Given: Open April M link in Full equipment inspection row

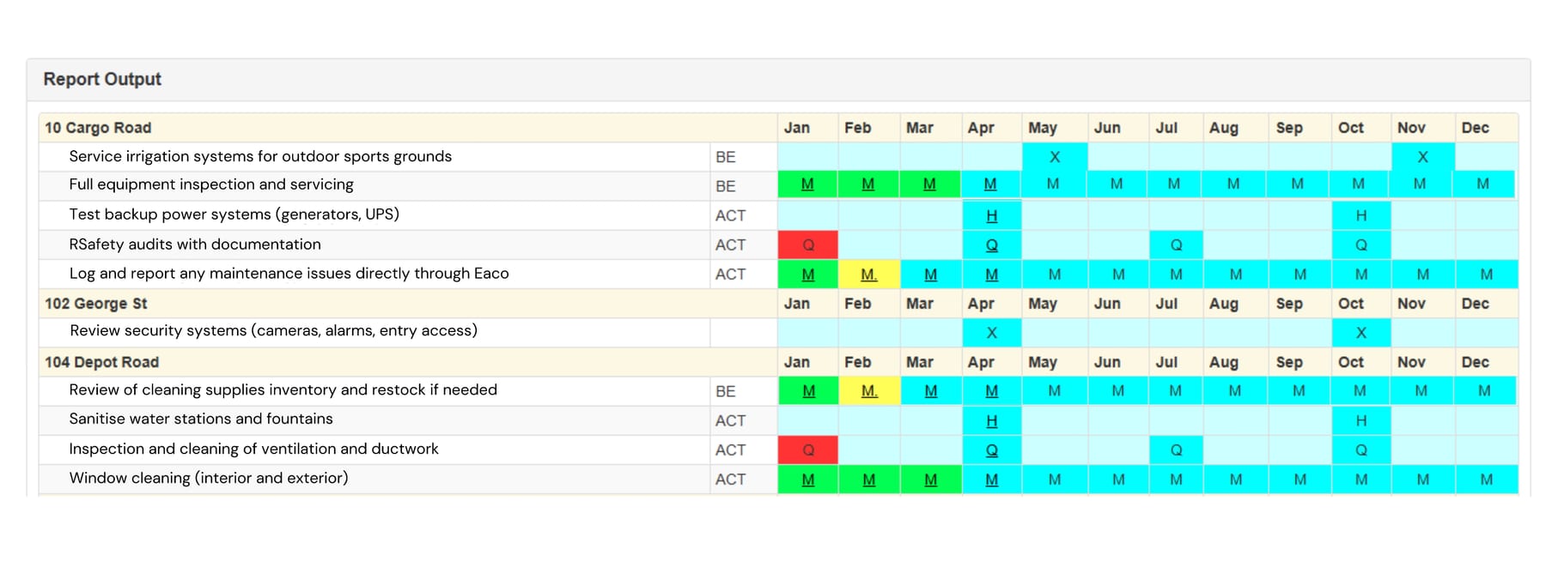Looking at the screenshot, I should pos(990,184).
